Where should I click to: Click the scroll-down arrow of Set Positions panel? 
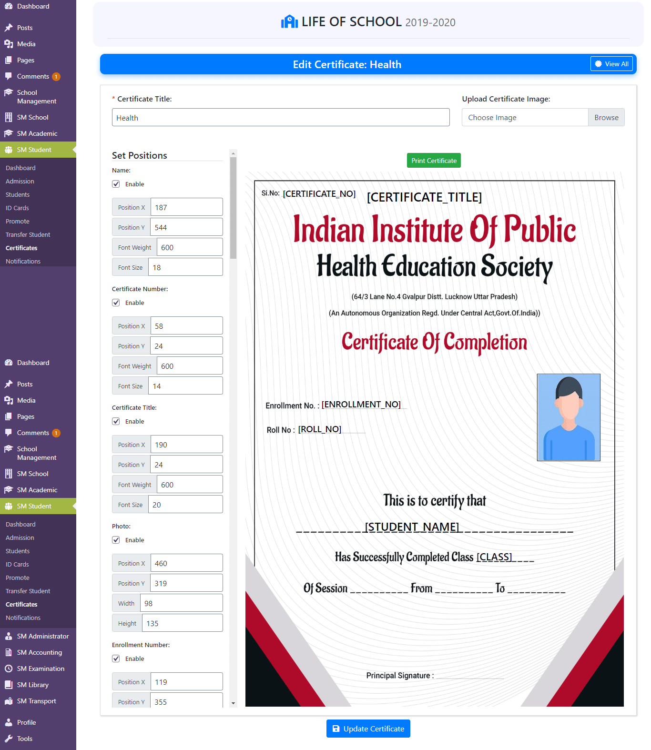[233, 703]
